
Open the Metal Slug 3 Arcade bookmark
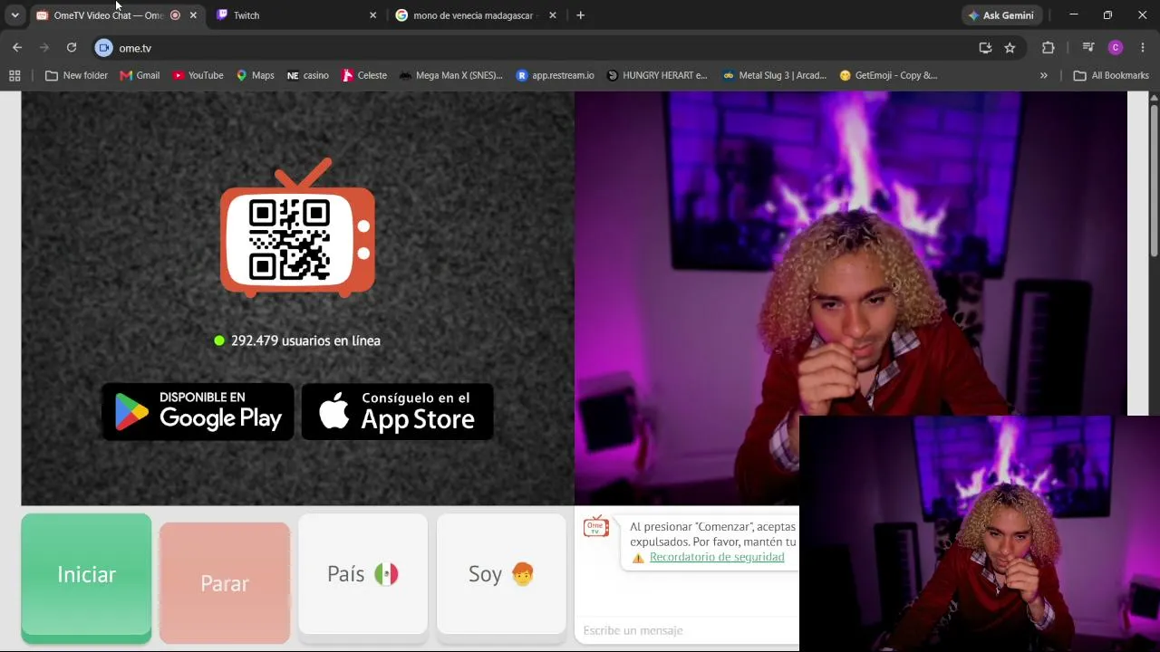pos(774,75)
